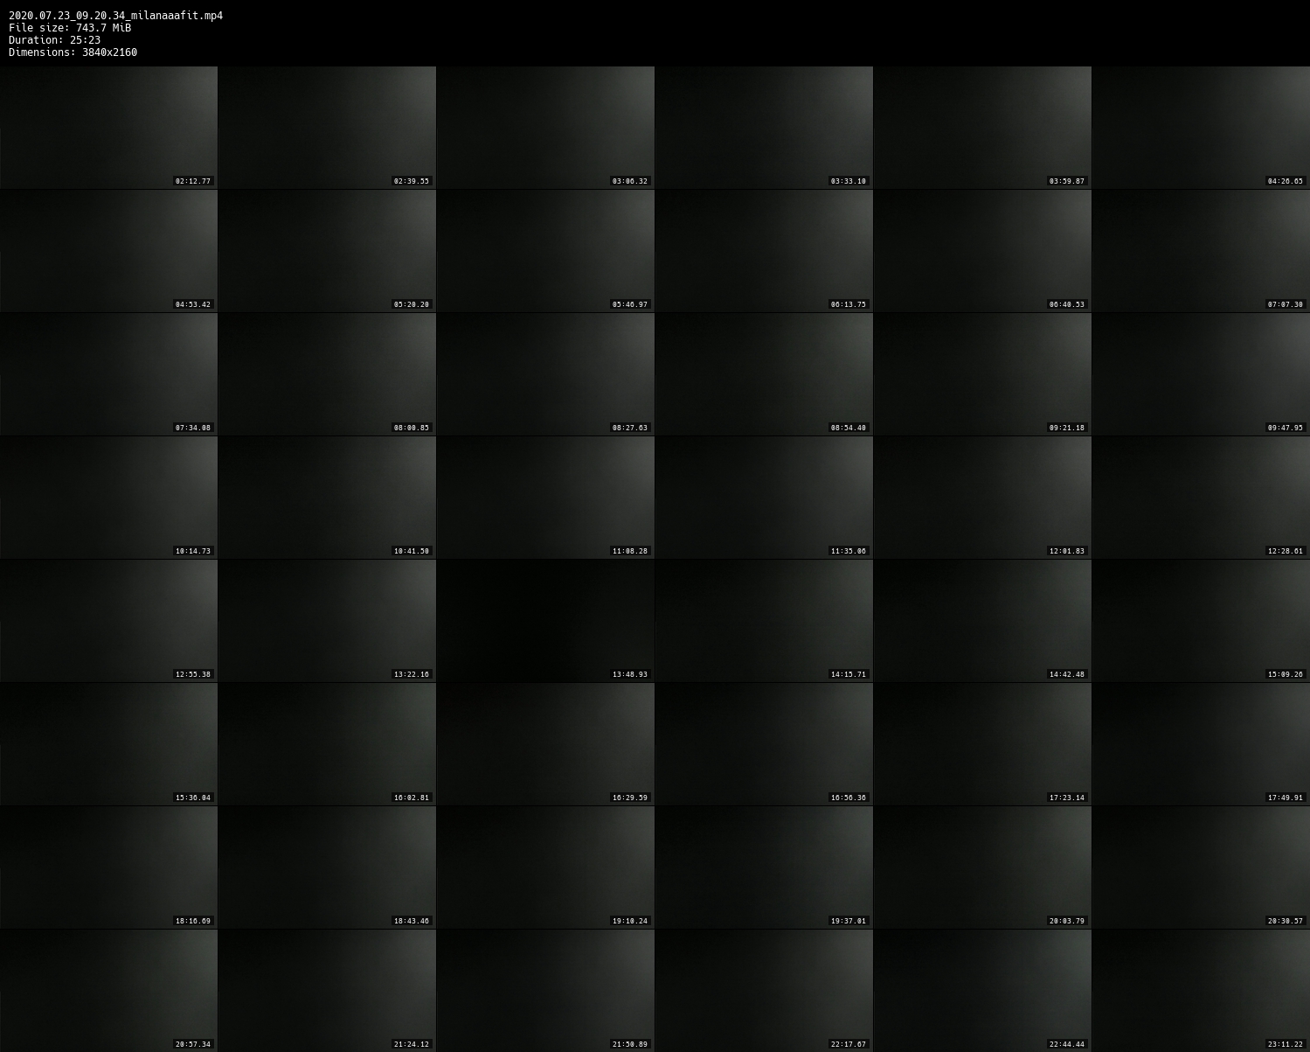
Task: Click the filename 2020.07.23_09.20.34_milanaaafit.mp4
Action: coord(115,16)
